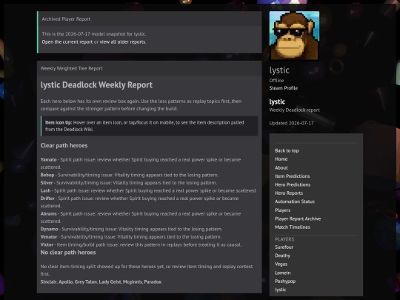Click the Dynamo hero name
Viewport: 400px width, 300px height.
[x=49, y=229]
